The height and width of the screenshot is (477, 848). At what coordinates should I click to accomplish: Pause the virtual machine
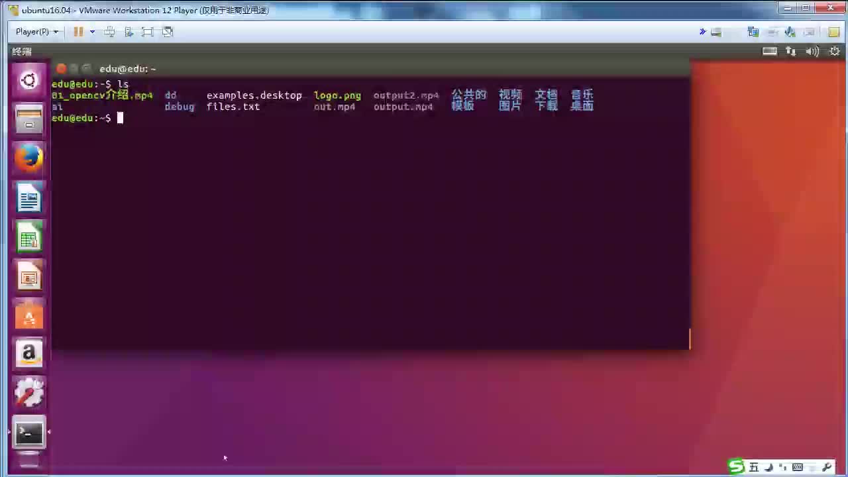click(x=78, y=32)
